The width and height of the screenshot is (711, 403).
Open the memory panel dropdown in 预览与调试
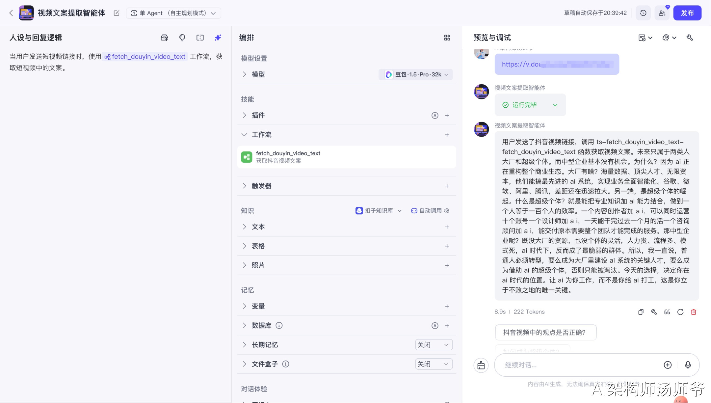click(645, 38)
